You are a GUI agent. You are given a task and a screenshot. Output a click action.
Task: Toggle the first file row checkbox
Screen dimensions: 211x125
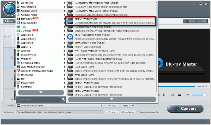click(x=12, y=58)
